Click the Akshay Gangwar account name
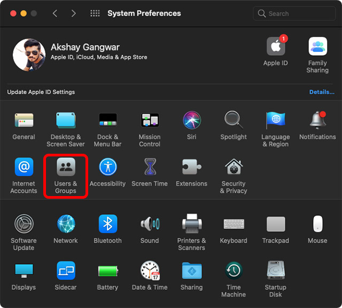Viewport: 342px width, 308px height. [x=85, y=47]
